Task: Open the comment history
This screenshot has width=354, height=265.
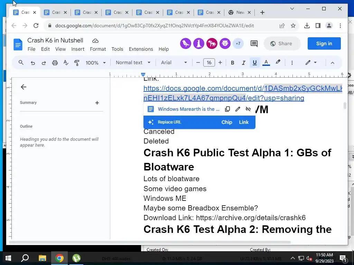Action: pyautogui.click(x=254, y=43)
